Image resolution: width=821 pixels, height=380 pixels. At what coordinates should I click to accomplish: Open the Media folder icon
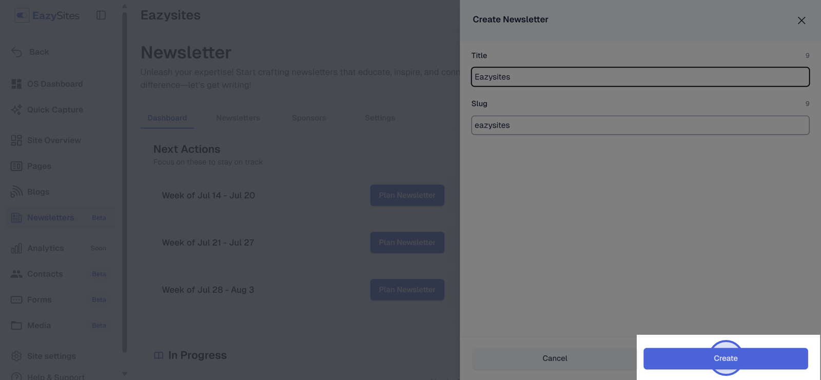(x=16, y=325)
